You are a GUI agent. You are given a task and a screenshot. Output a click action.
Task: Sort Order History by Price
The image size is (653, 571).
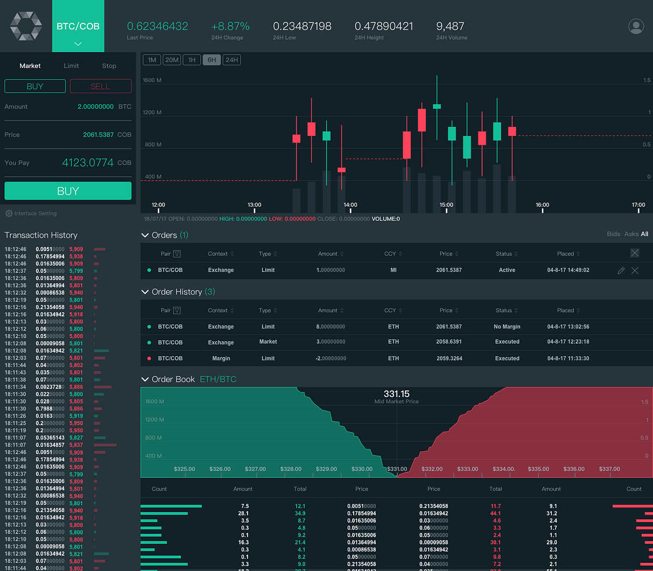449,310
